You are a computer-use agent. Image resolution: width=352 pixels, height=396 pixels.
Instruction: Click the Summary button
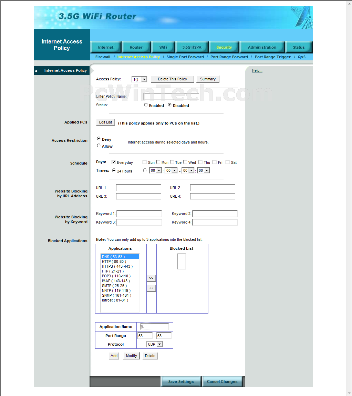208,79
